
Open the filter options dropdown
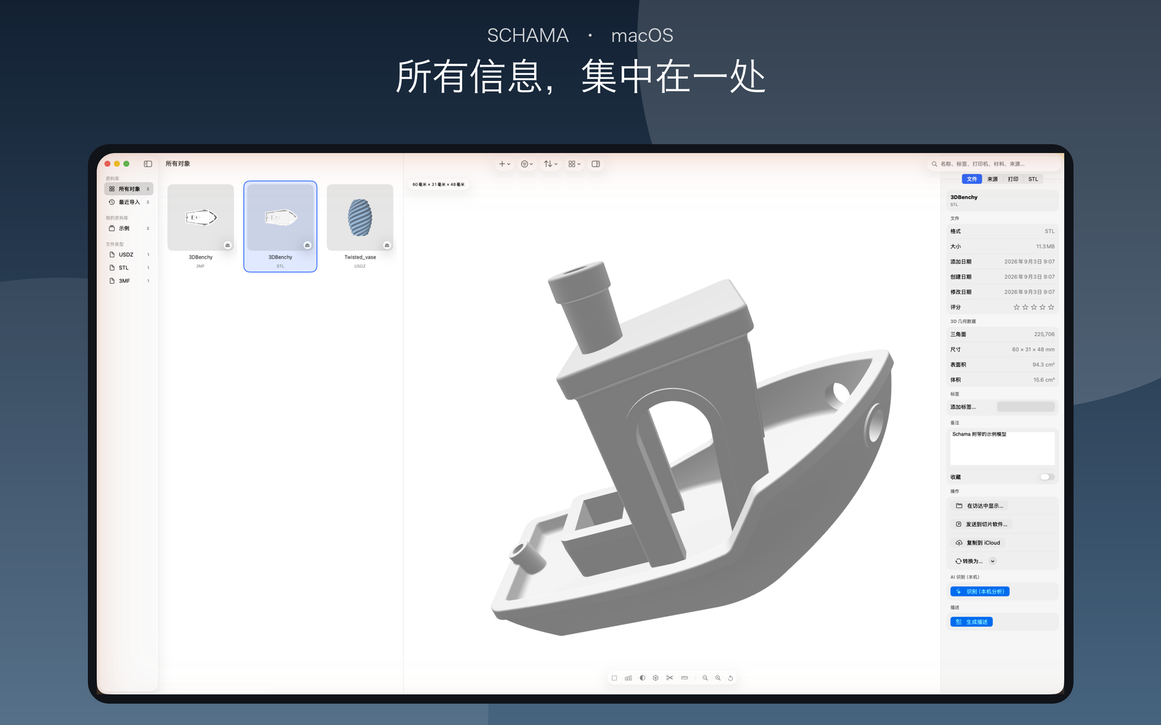[x=527, y=164]
